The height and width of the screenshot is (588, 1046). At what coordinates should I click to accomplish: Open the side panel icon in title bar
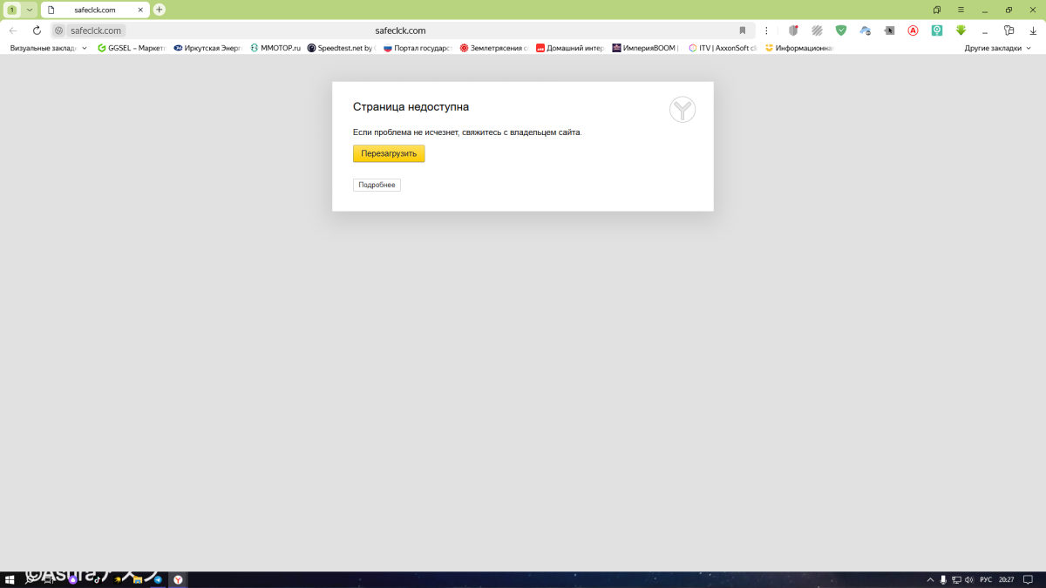click(x=937, y=10)
